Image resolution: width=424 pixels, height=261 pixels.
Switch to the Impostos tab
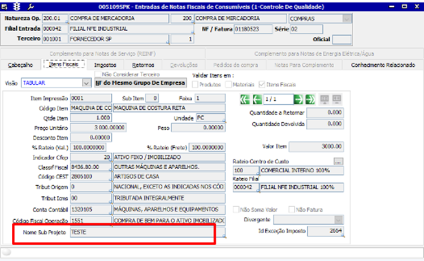pyautogui.click(x=105, y=65)
